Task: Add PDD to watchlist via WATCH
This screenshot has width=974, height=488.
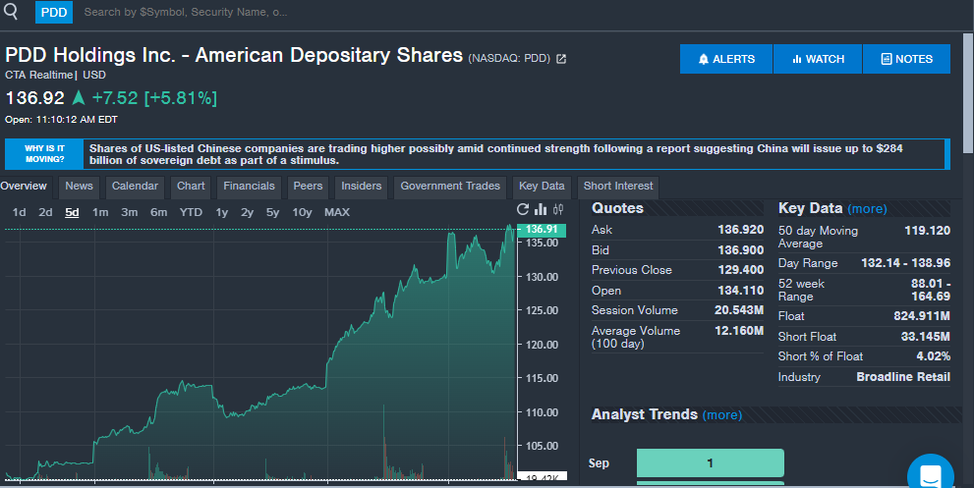Action: click(818, 59)
